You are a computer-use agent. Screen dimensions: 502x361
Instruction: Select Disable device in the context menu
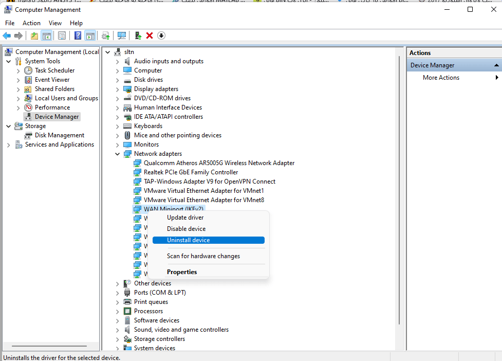pos(186,229)
